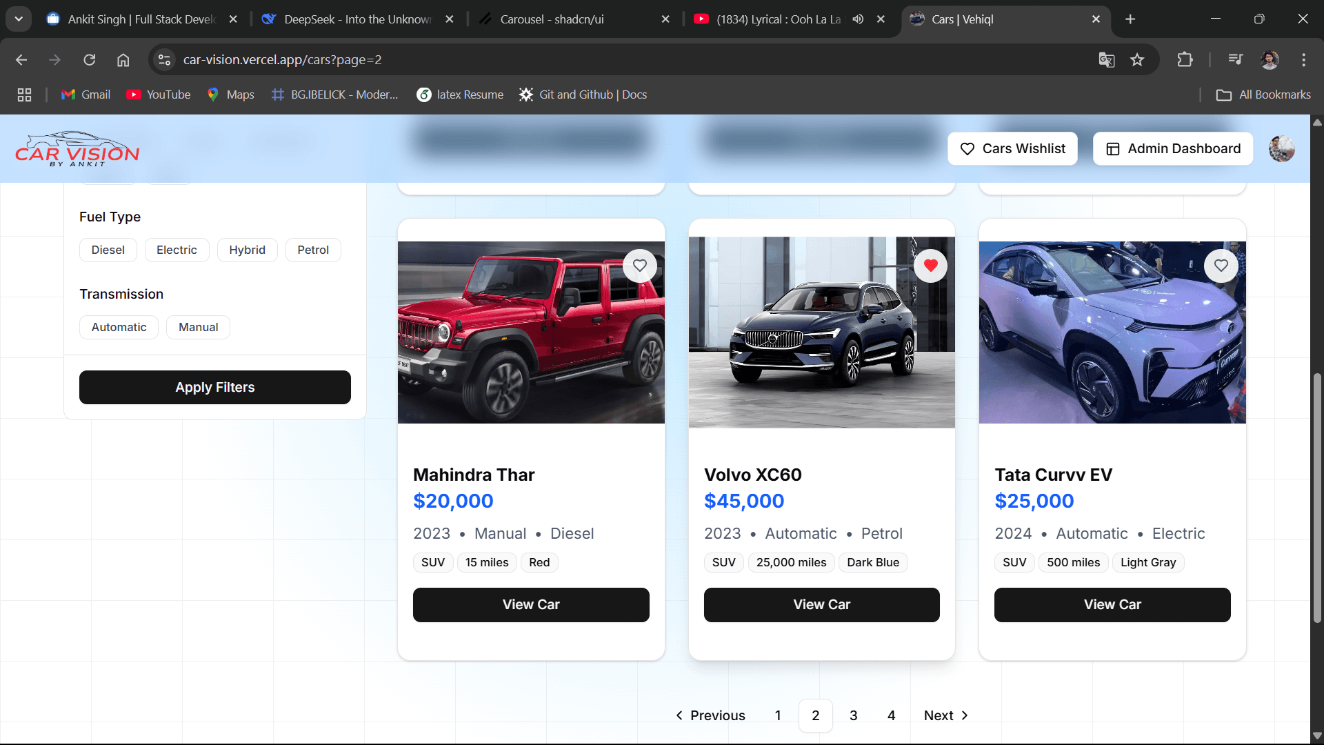The height and width of the screenshot is (745, 1324).
Task: Select Electric fuel type filter
Action: (177, 250)
